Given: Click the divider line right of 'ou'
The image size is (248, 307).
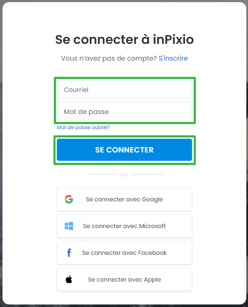Looking at the screenshot, I should (147, 174).
